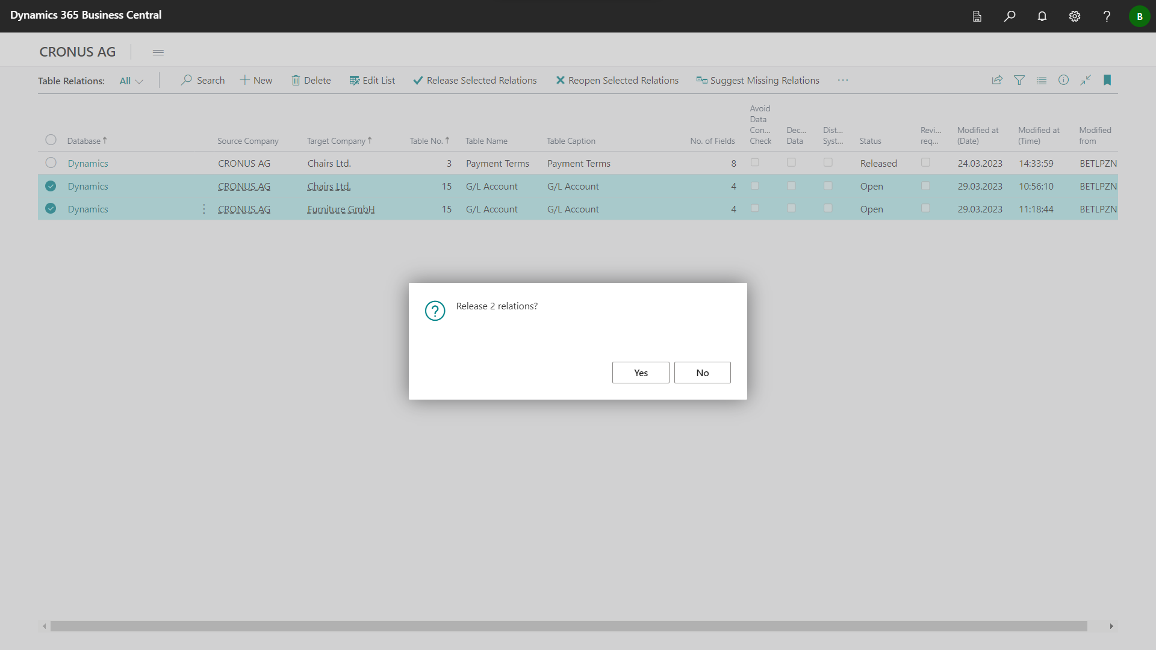1156x650 pixels.
Task: Toggle Avoid Data Conflict Check for Payment Terms
Action: pos(755,162)
